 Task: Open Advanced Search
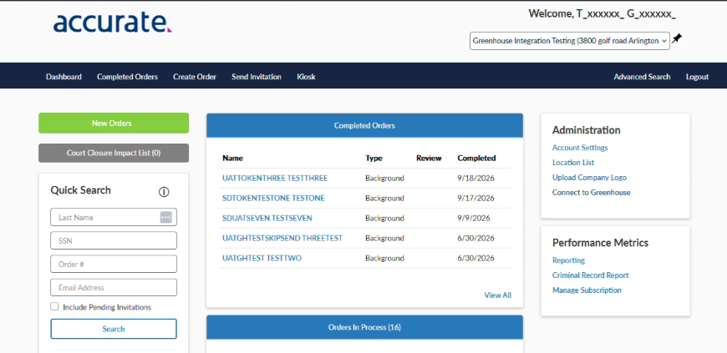(642, 77)
